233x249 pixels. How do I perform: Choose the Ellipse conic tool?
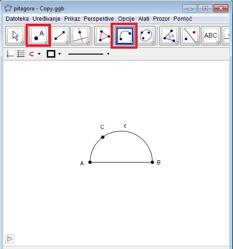coord(146,36)
